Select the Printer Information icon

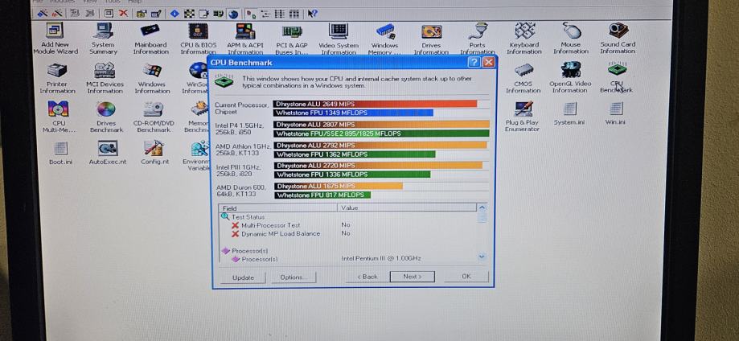[x=57, y=78]
